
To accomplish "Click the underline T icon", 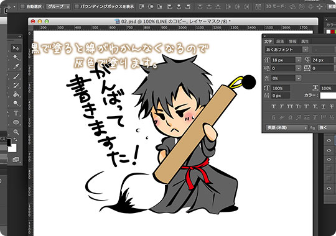I will [x=324, y=106].
